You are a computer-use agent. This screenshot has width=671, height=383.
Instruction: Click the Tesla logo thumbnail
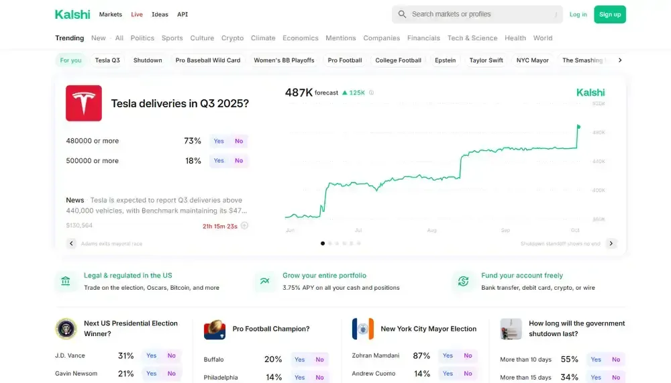[x=84, y=103]
